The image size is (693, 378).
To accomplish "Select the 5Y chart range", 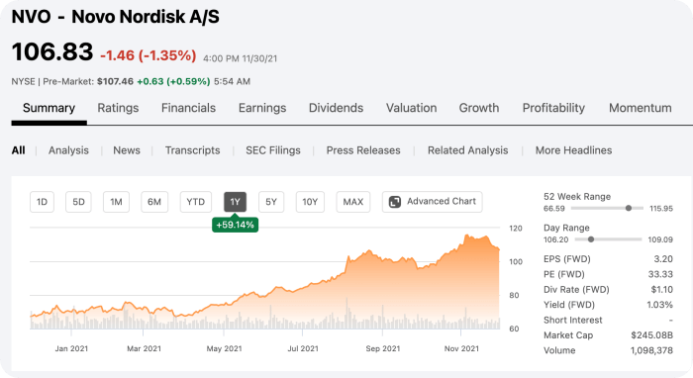I will coord(271,202).
